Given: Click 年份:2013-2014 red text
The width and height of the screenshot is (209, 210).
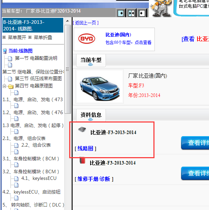Looking at the screenshot, I should pyautogui.click(x=144, y=95).
